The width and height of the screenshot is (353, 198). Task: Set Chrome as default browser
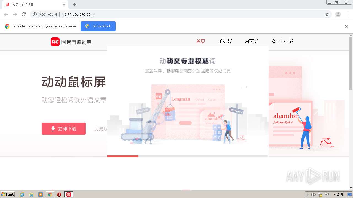pos(98,26)
